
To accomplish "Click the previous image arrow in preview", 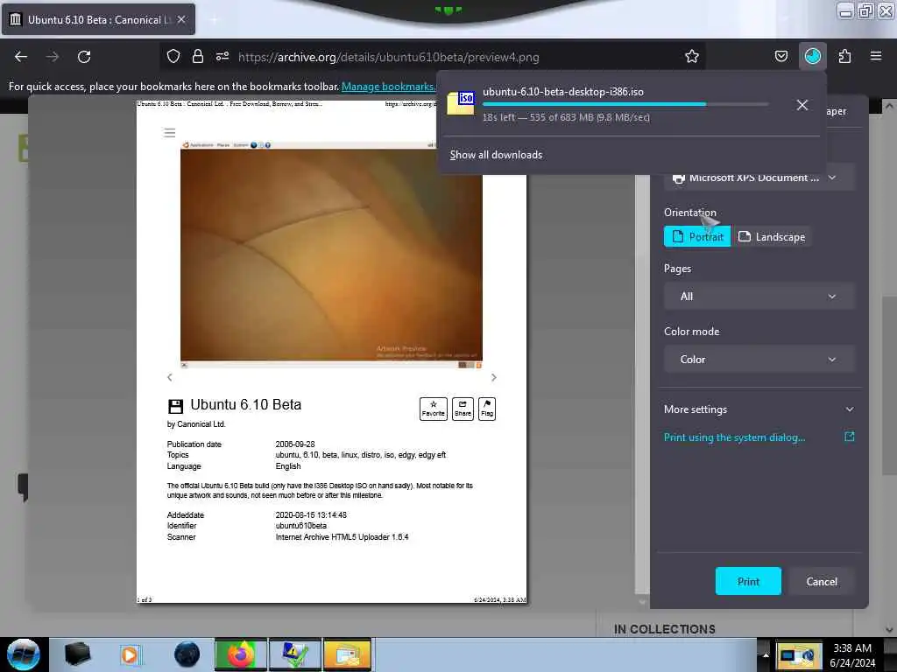I will (169, 377).
